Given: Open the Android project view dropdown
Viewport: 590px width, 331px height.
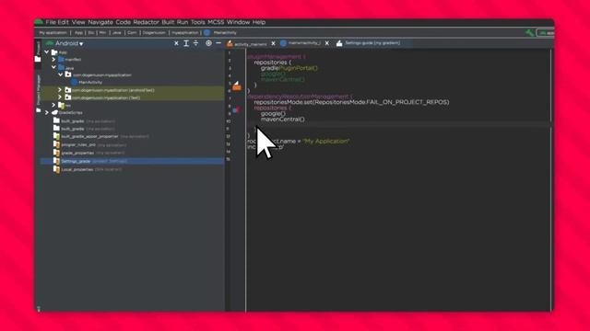Looking at the screenshot, I should 69,43.
